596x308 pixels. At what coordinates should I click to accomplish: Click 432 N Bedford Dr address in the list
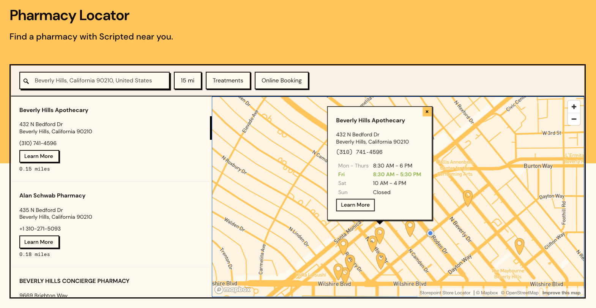[41, 124]
